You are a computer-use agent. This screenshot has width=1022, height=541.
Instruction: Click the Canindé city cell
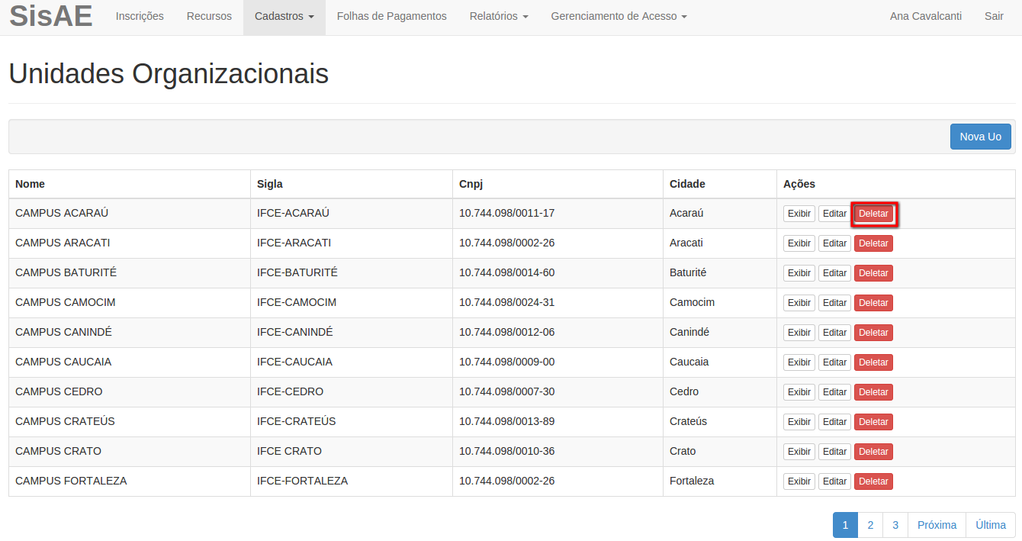pos(720,333)
